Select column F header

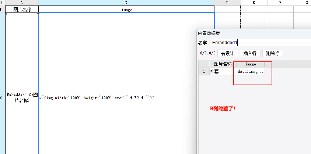[x=280, y=3]
